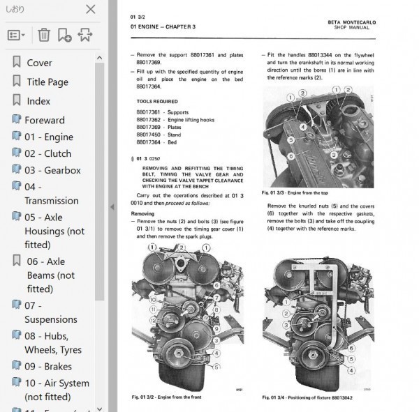The image size is (419, 412).
Task: Open 06 - Axle Beams bookmark
Action: pos(51,275)
